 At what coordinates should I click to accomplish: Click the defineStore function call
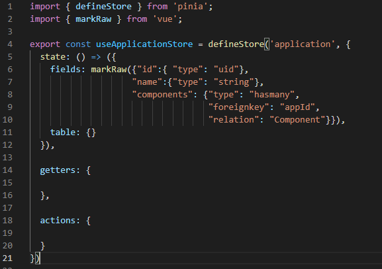pyautogui.click(x=236, y=44)
